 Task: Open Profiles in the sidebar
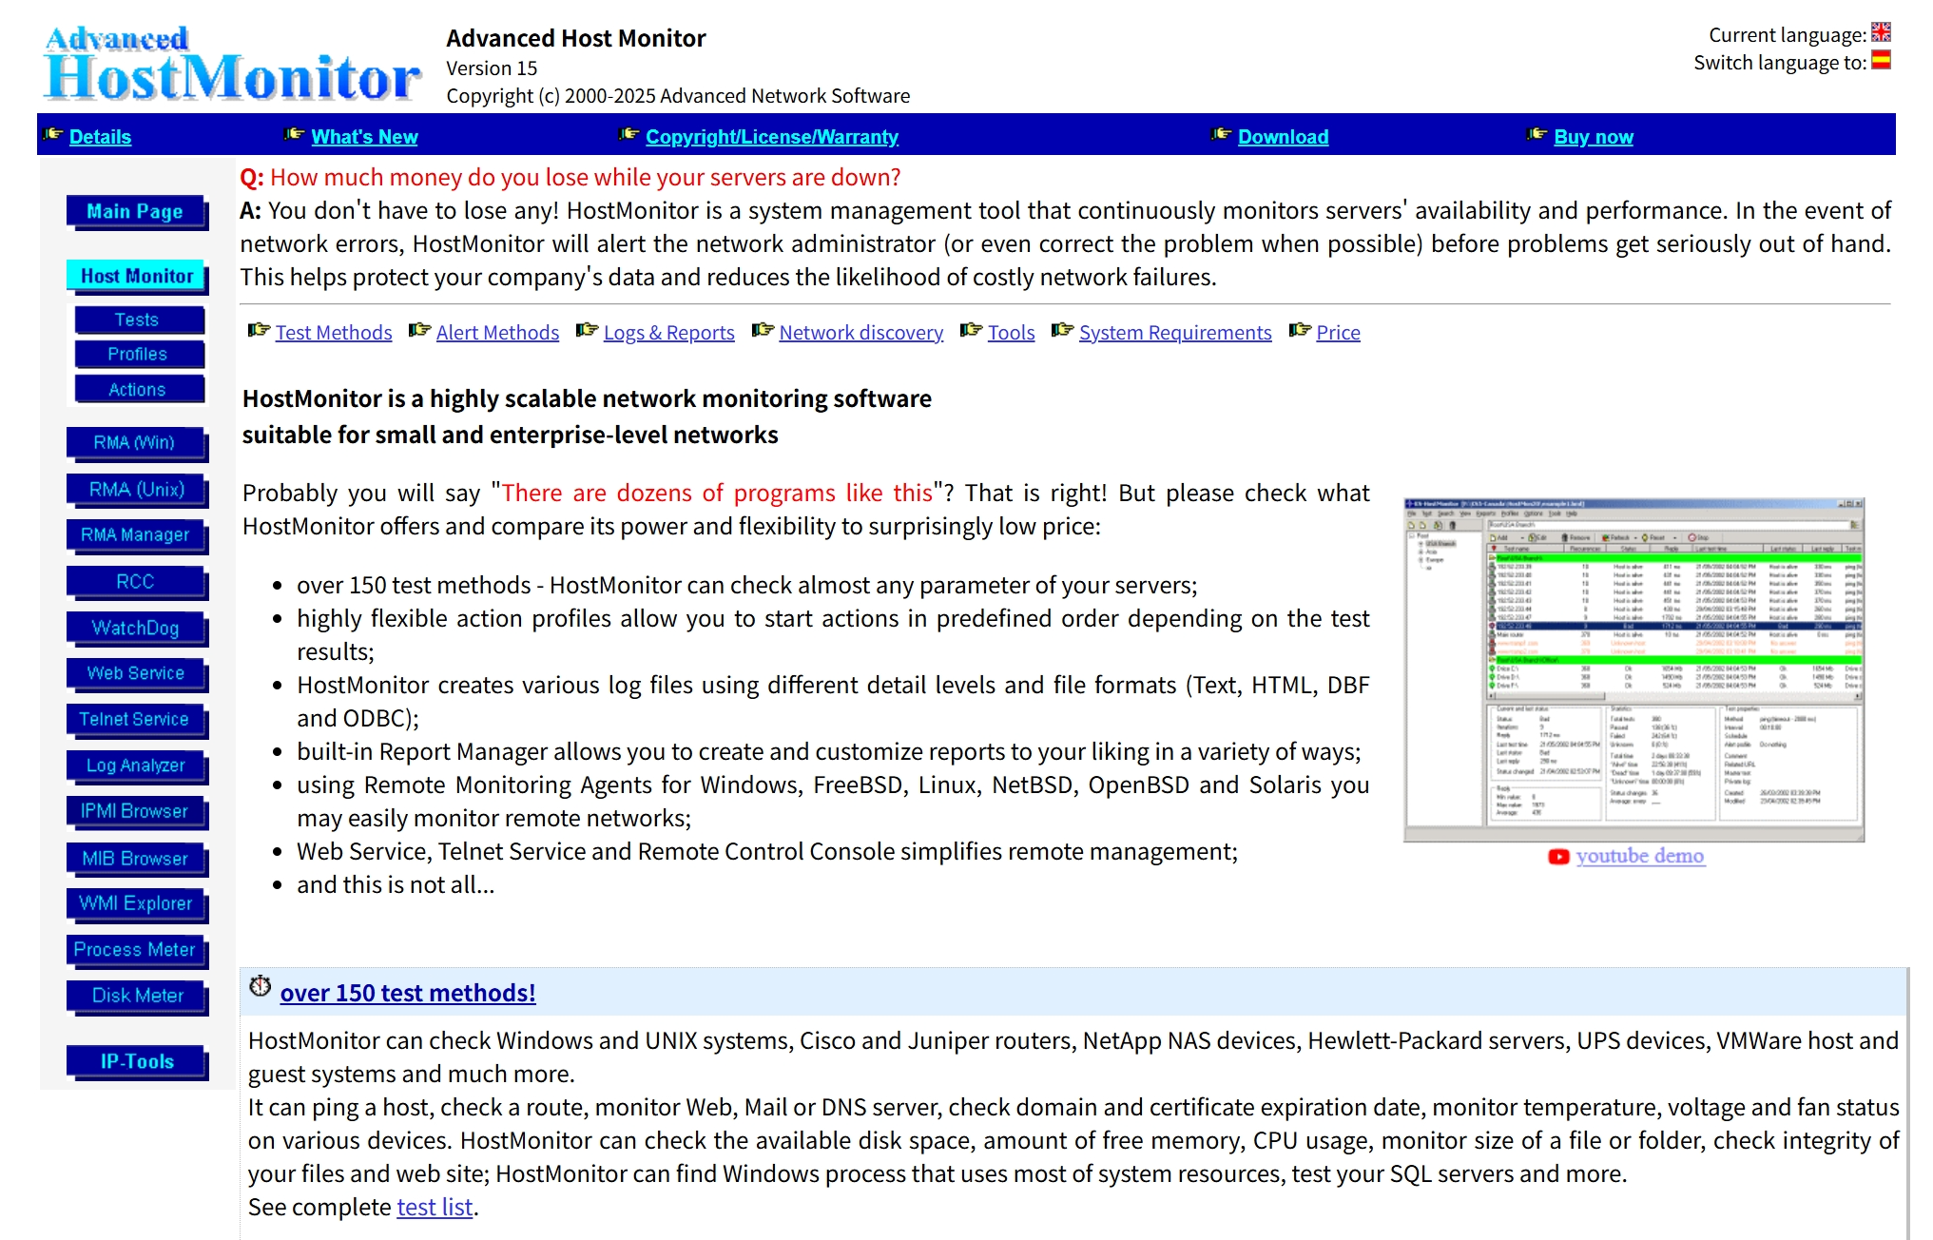click(x=139, y=355)
